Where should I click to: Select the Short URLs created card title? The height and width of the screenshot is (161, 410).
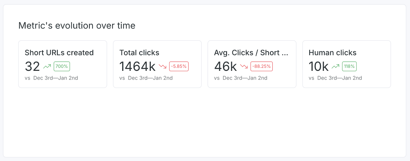coord(59,53)
